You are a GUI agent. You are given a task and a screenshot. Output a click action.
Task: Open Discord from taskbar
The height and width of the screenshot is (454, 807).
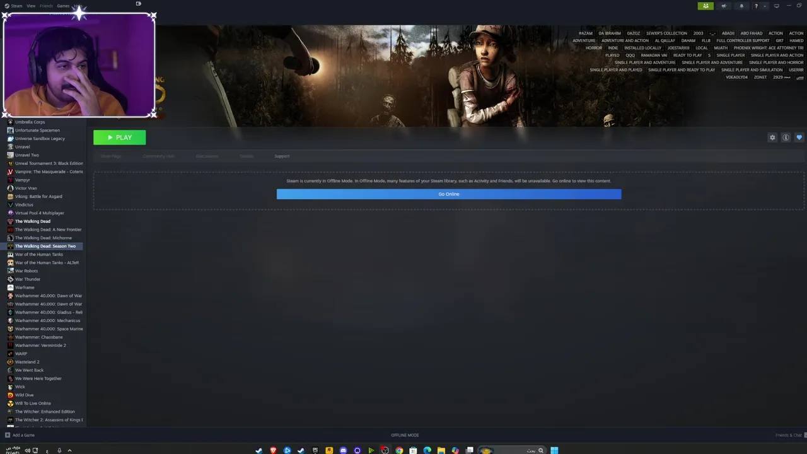(x=343, y=450)
